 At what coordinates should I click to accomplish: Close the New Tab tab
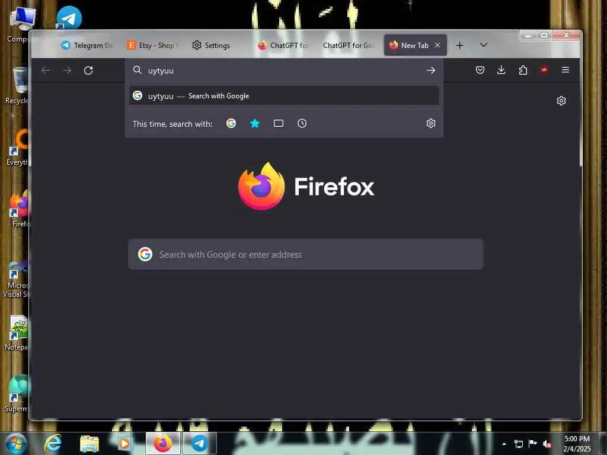(x=437, y=45)
